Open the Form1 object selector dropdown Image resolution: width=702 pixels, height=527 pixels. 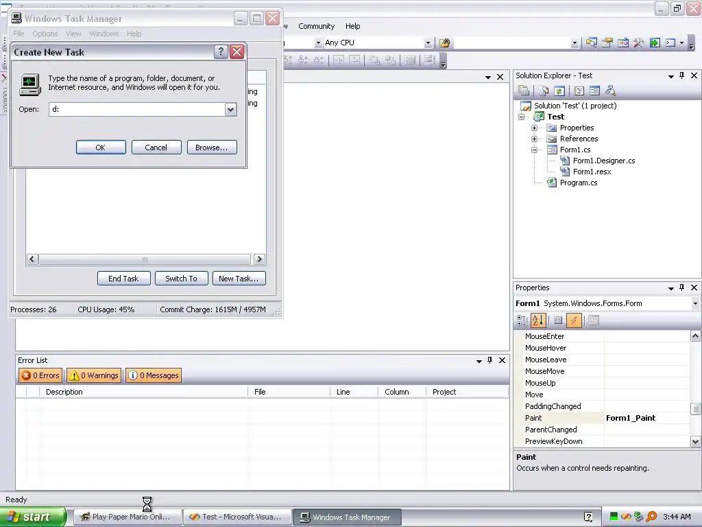click(x=695, y=303)
